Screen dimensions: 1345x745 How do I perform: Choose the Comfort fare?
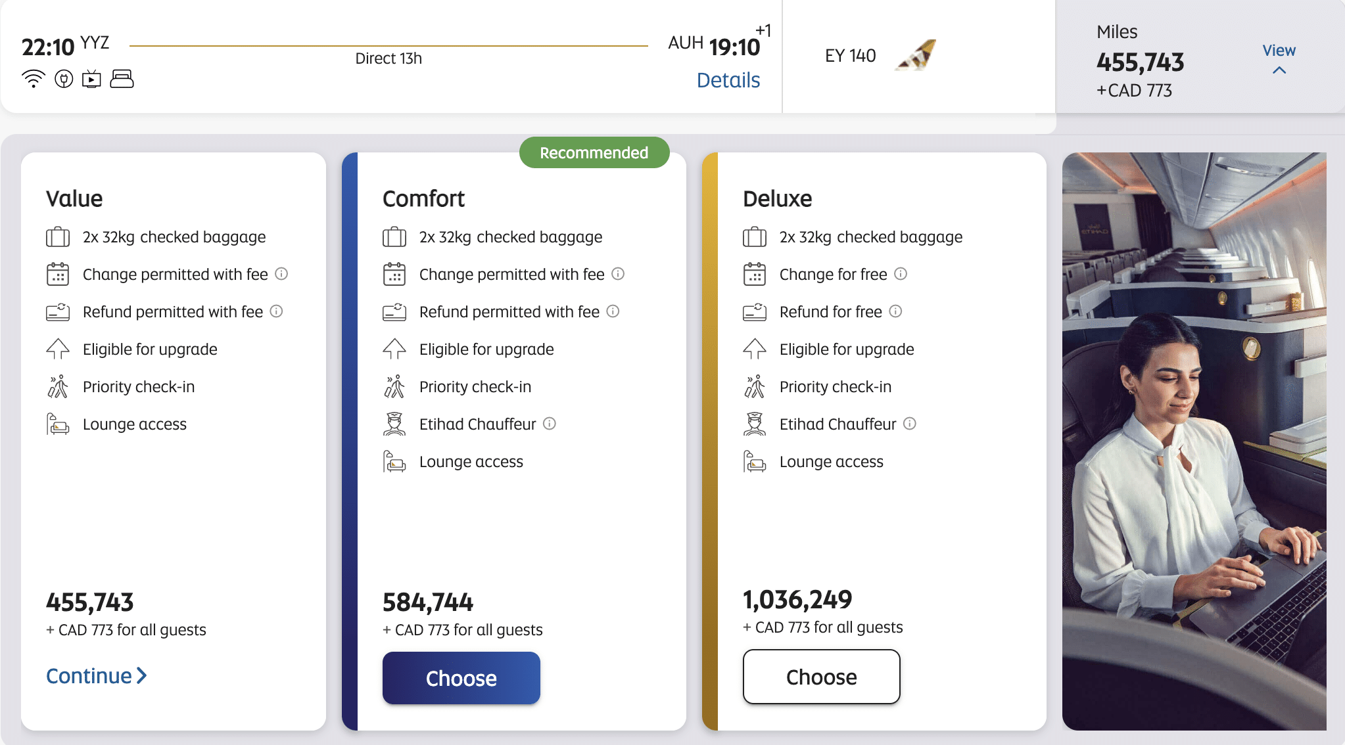click(461, 678)
